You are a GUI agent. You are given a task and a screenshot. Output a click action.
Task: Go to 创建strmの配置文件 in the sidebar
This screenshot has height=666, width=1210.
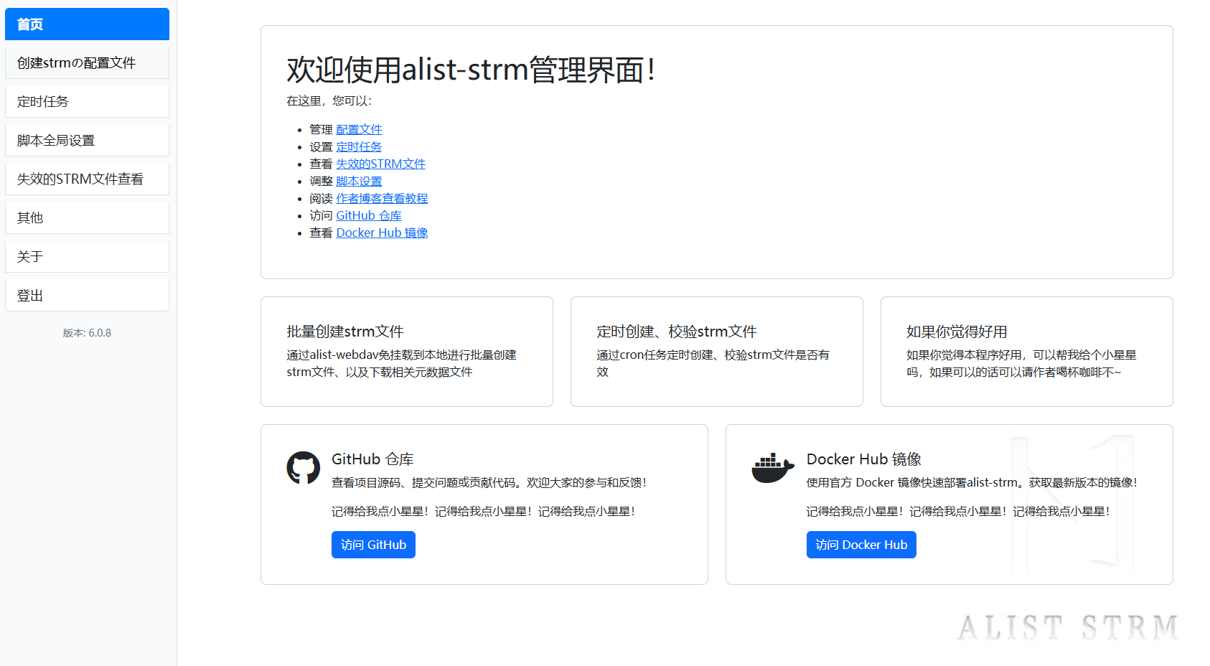[x=87, y=63]
